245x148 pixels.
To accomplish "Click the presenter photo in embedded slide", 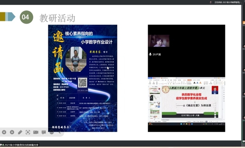I will click(x=215, y=90).
